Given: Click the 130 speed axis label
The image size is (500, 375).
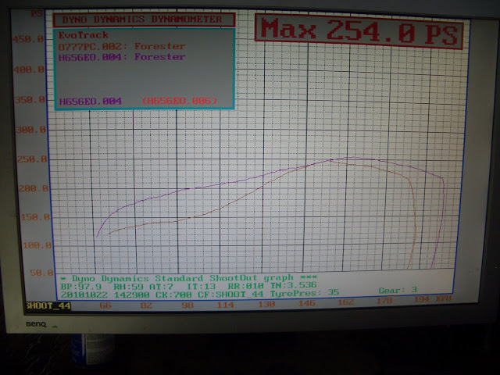Looking at the screenshot, I should tap(266, 304).
